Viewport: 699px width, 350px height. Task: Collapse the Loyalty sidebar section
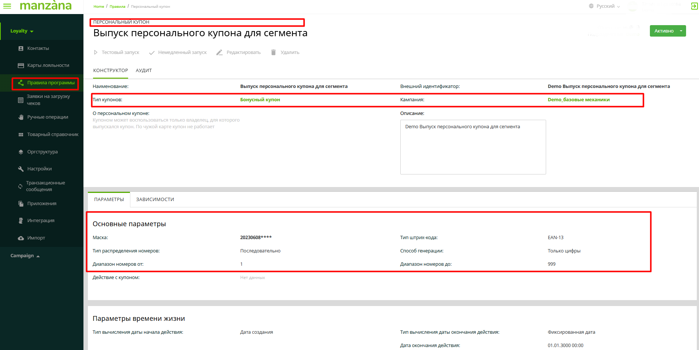(22, 31)
